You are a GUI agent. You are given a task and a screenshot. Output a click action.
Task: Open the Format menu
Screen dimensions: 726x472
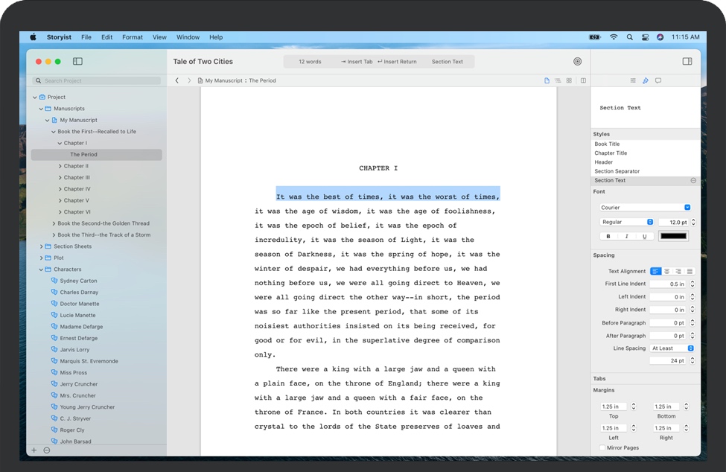pos(133,37)
